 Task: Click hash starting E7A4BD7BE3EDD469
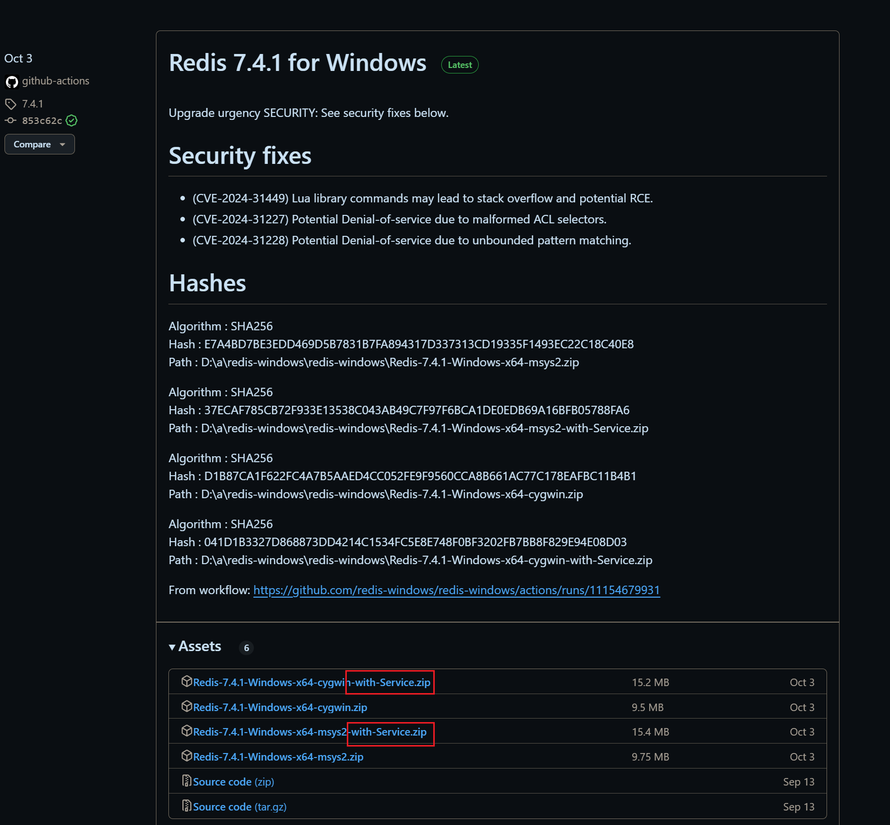pyautogui.click(x=419, y=344)
